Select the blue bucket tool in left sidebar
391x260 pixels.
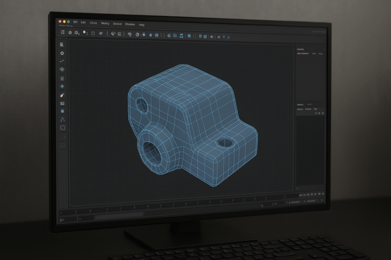coord(62,111)
